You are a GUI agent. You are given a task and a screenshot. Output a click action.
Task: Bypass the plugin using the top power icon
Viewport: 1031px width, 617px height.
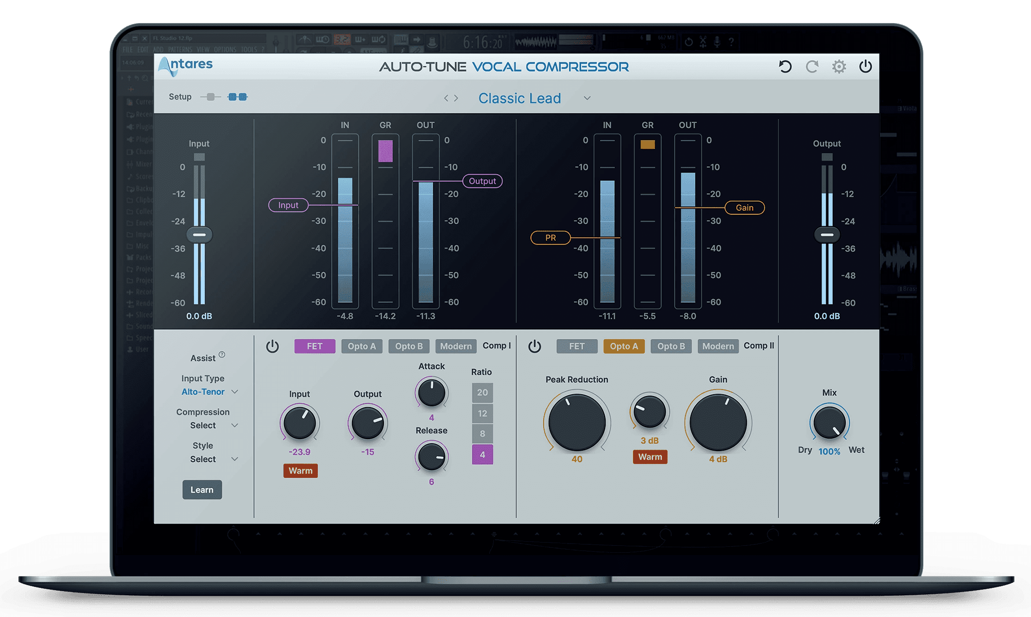pos(867,66)
